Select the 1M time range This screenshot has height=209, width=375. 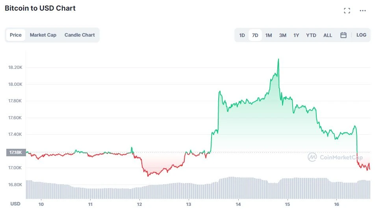[x=269, y=35]
